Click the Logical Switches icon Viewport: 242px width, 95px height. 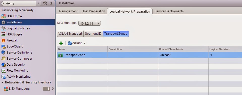click(x=3, y=28)
